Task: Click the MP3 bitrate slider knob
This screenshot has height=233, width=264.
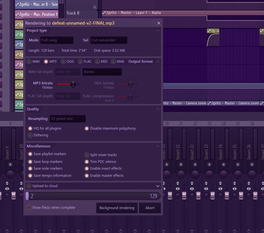Action: click(73, 84)
